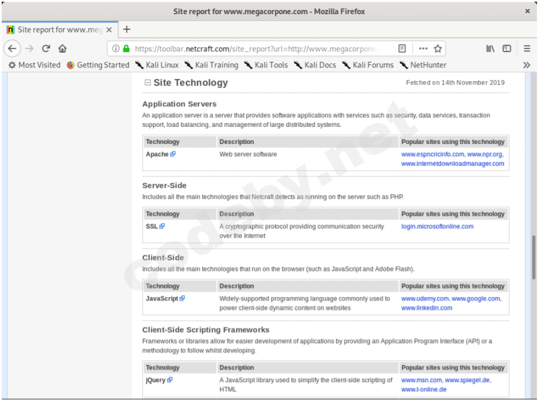Click the green secure padlock icon
This screenshot has height=402, width=539.
point(126,49)
